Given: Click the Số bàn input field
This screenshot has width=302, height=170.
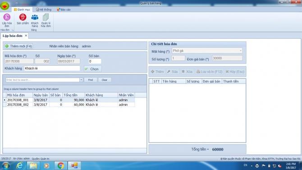Looking at the screenshot, I should (x=95, y=61).
